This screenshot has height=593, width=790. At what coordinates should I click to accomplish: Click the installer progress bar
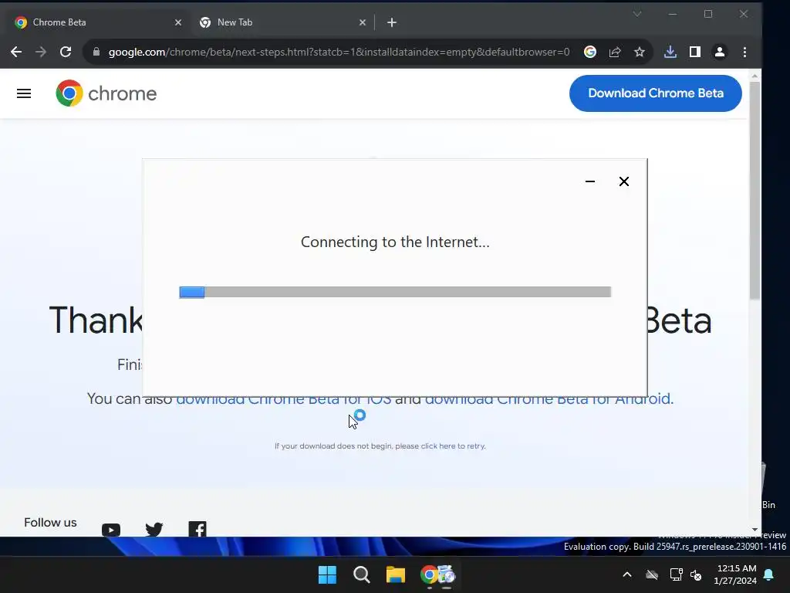coord(395,292)
